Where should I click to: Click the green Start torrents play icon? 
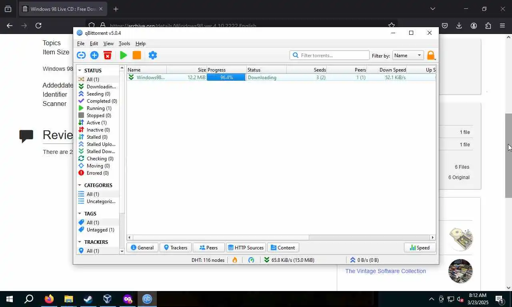(x=124, y=55)
